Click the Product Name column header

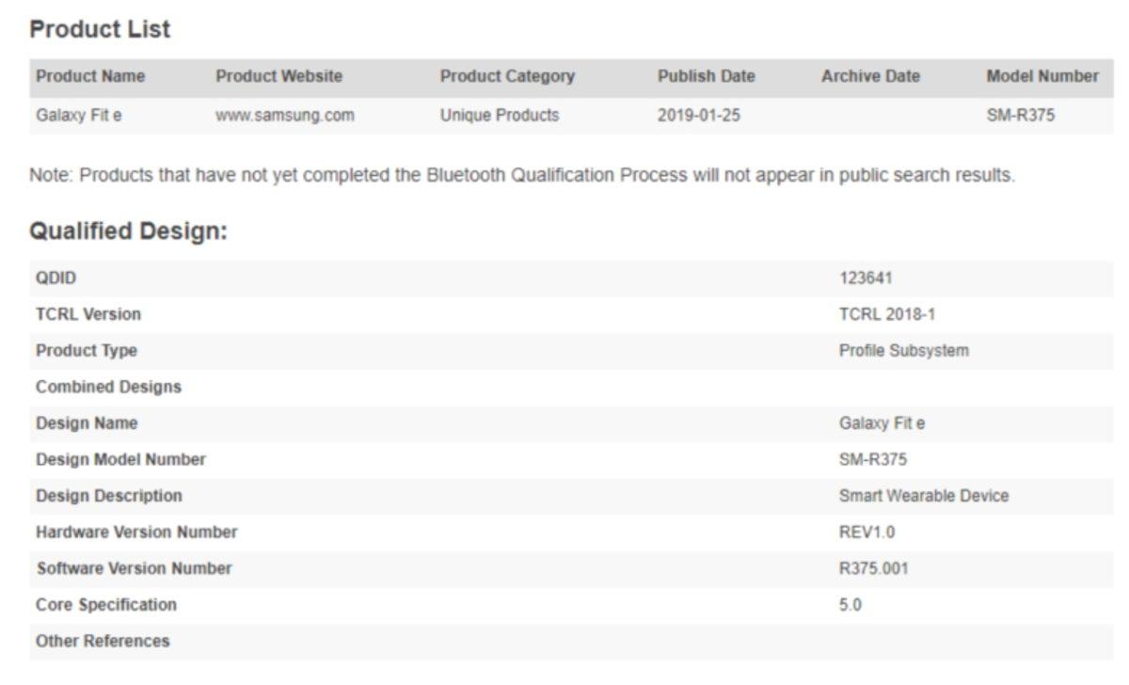(90, 77)
